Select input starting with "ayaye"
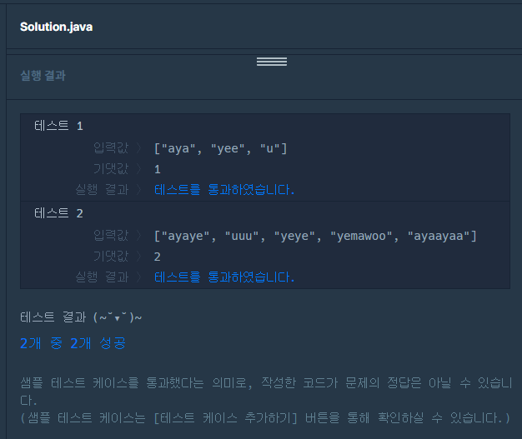Screen dimensions: 522x439 315,236
